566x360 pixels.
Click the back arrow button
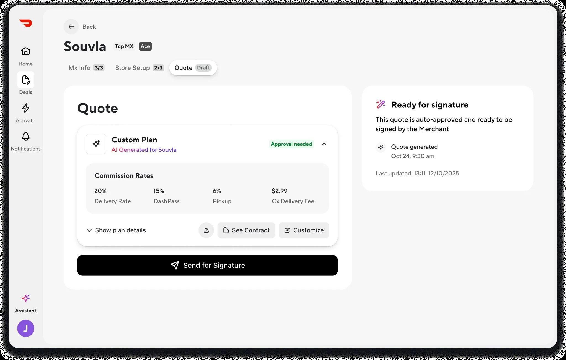point(71,27)
